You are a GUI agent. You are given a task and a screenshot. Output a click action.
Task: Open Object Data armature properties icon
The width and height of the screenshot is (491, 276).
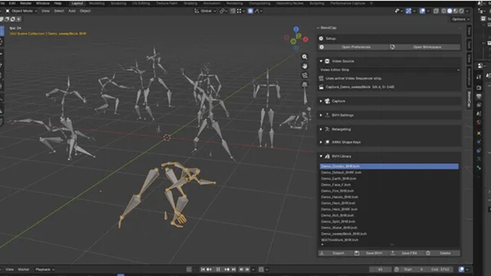tap(479, 159)
